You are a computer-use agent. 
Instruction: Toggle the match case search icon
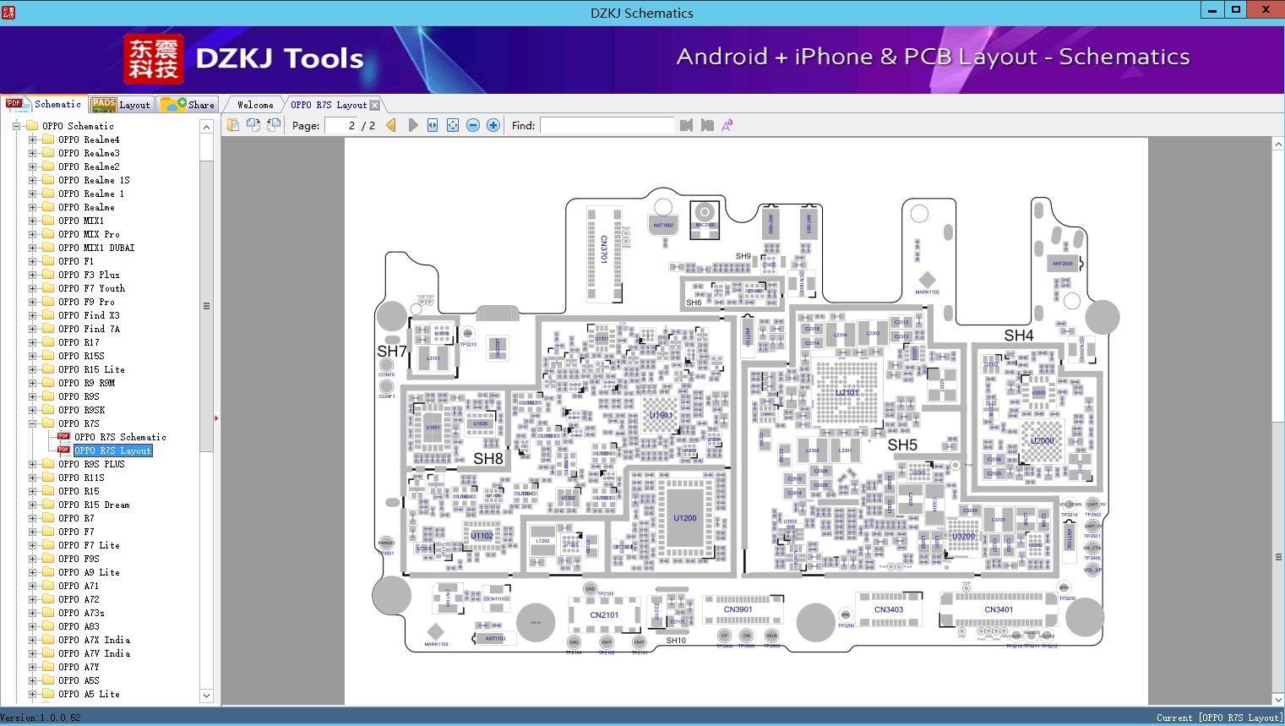click(x=727, y=125)
